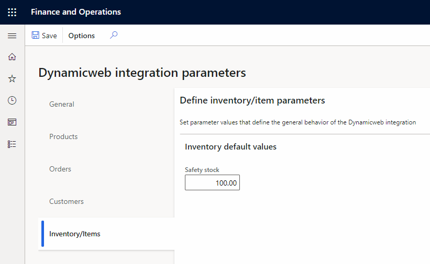Open the Modules list icon
The height and width of the screenshot is (264, 430).
(x=12, y=144)
